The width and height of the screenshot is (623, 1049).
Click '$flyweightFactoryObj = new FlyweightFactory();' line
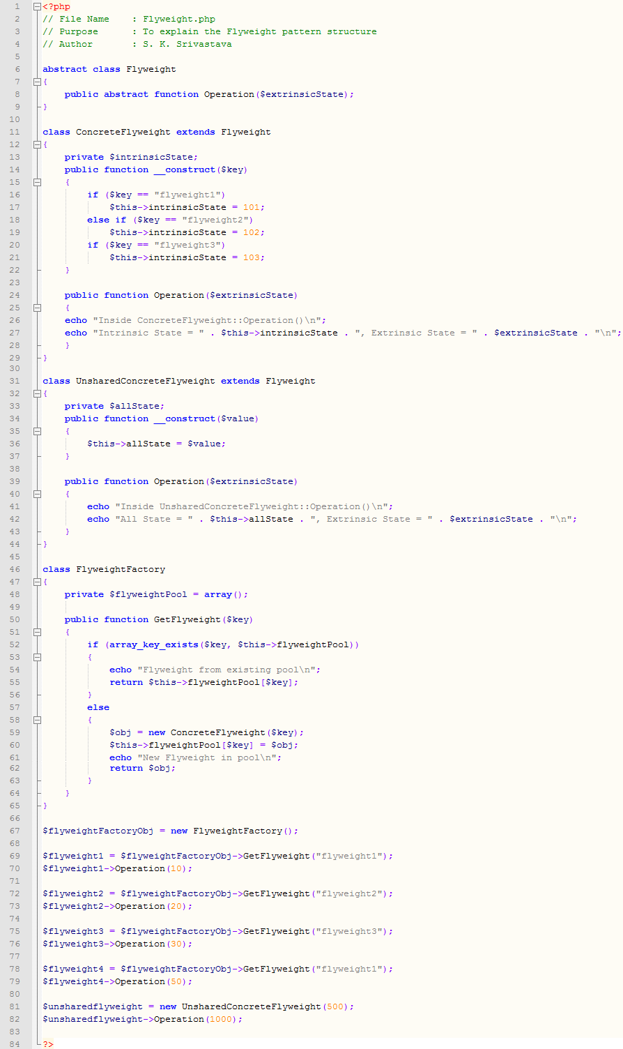click(171, 831)
